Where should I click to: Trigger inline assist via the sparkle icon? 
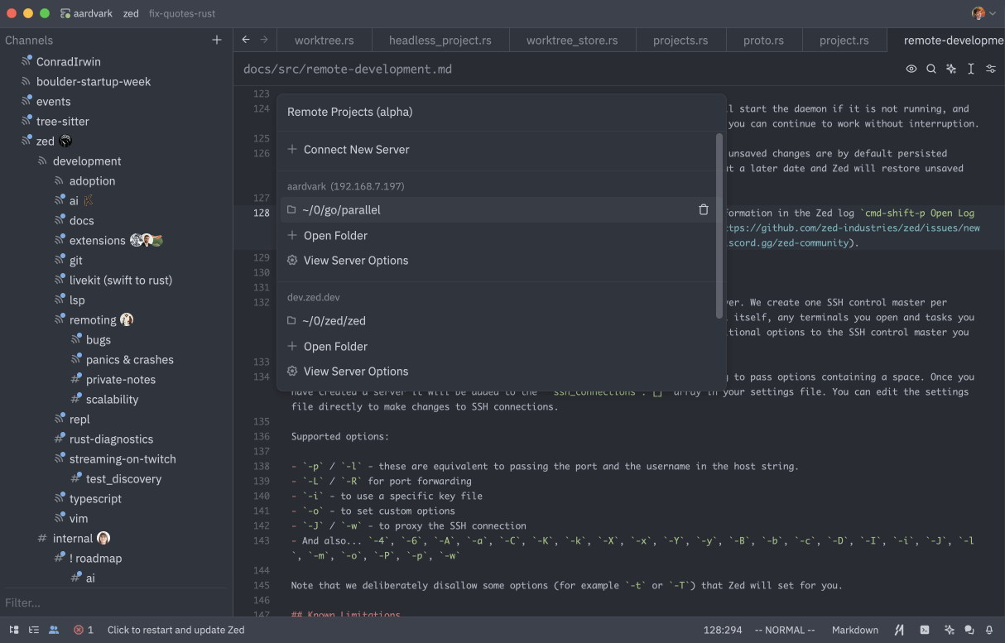pos(950,69)
